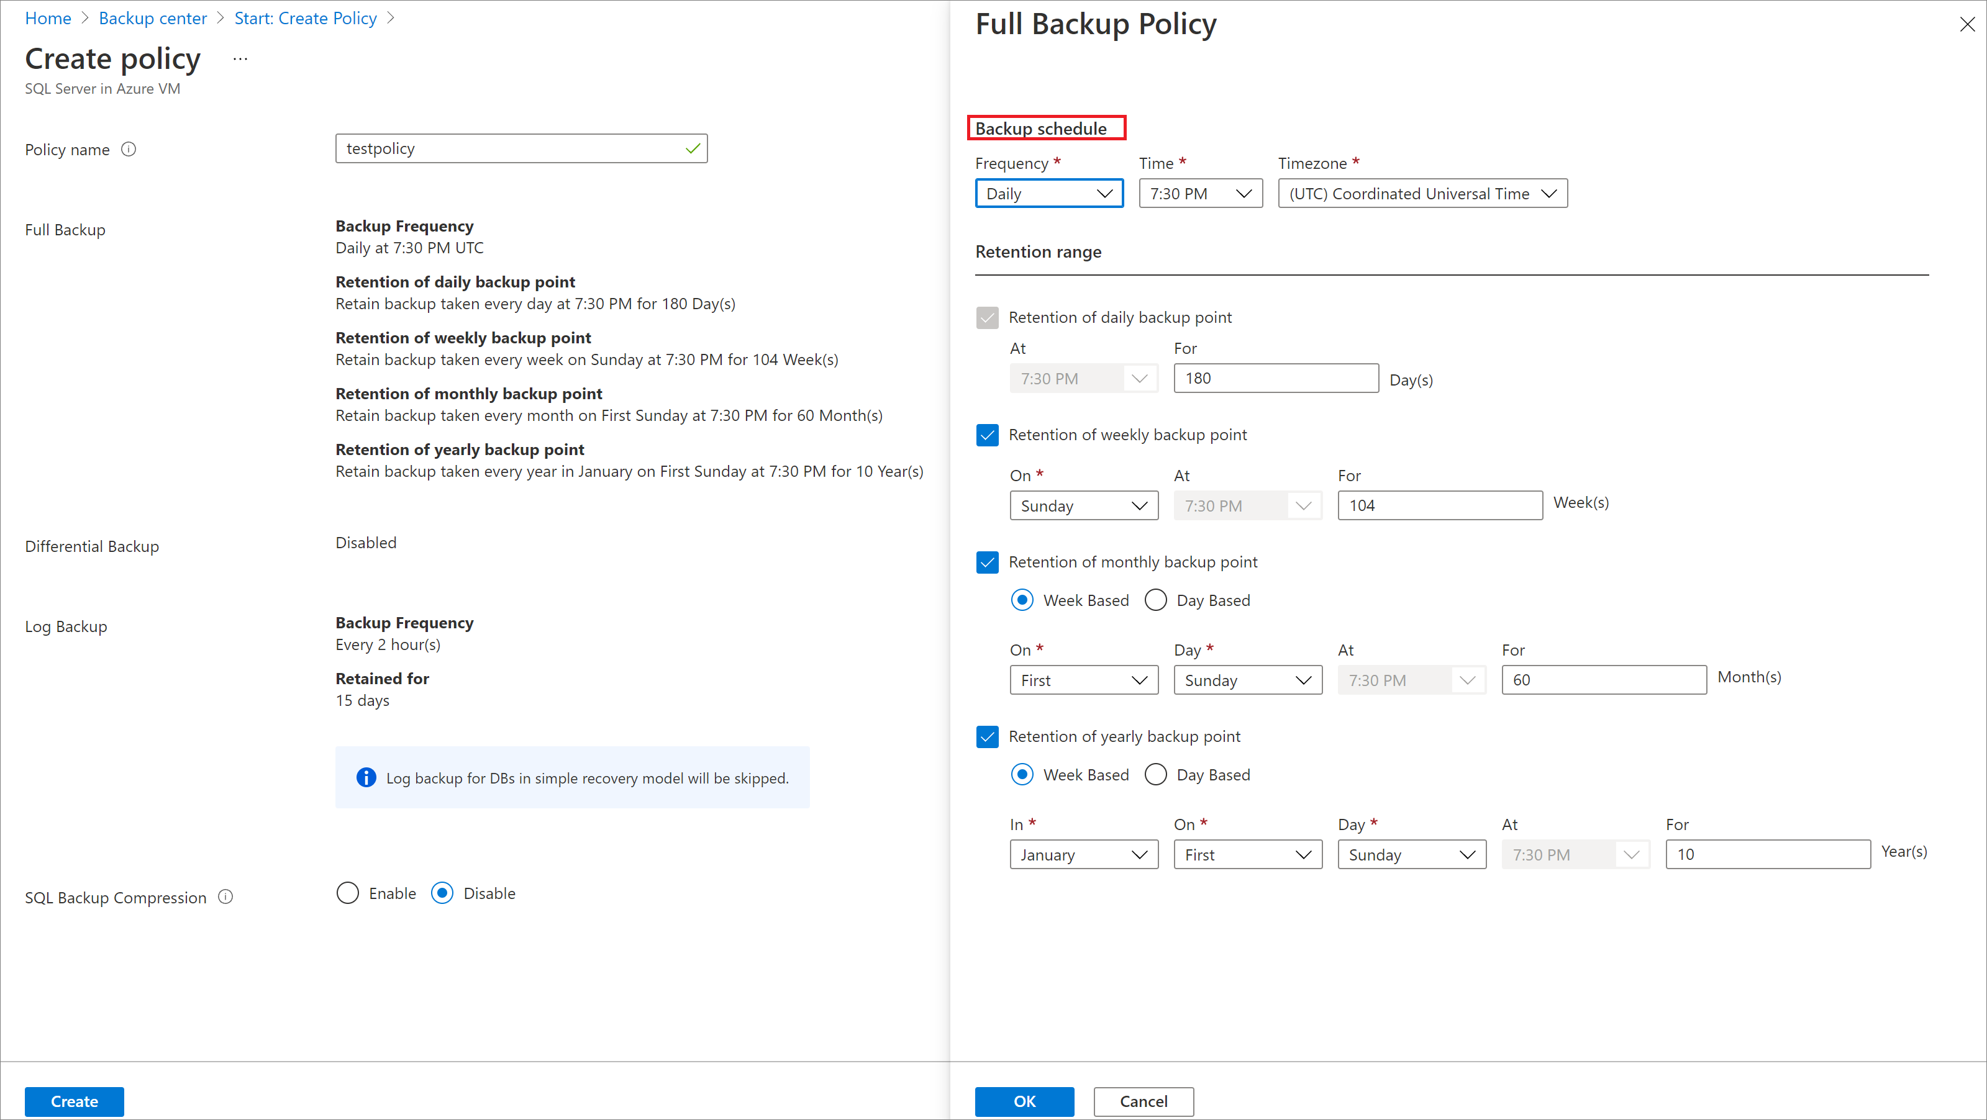Toggle the Retention of weekly backup point checkbox
The image size is (1987, 1120).
tap(987, 434)
